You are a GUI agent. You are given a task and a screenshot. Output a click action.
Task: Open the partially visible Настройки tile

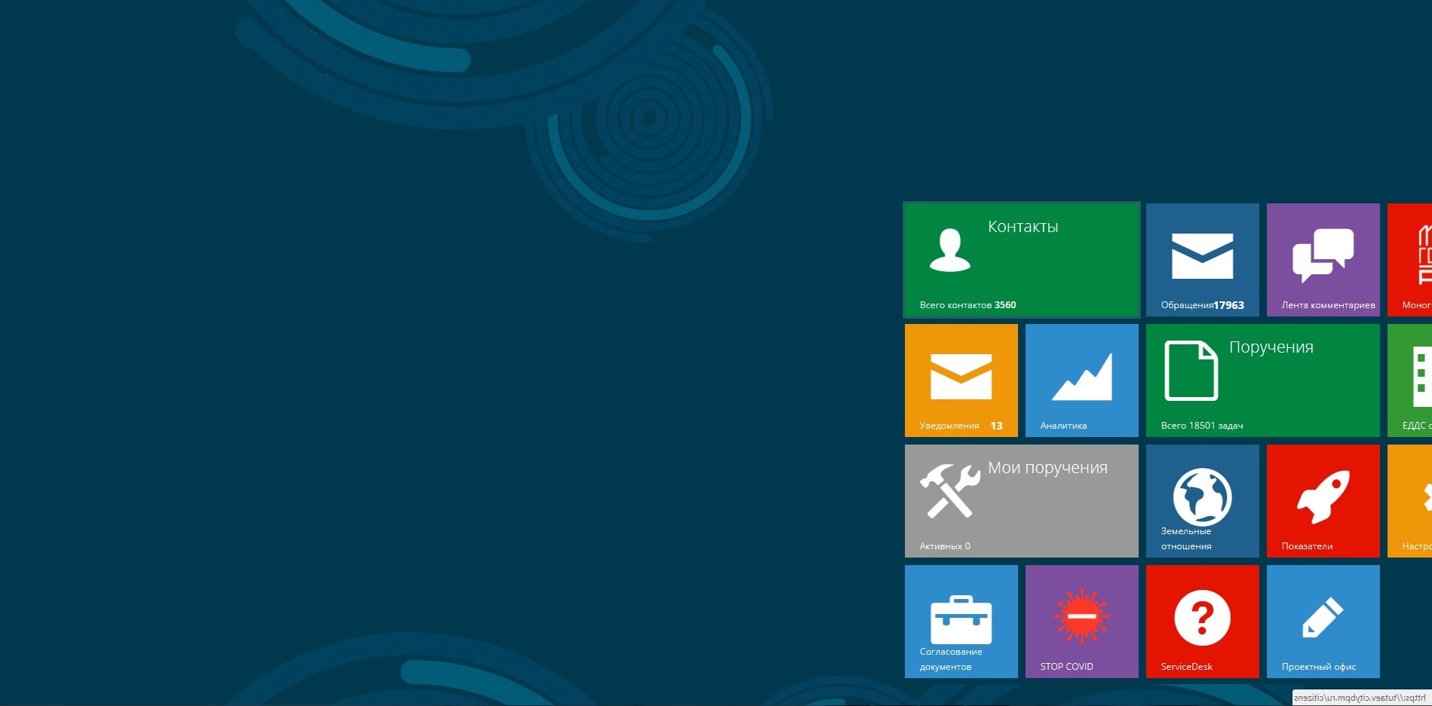tap(1410, 500)
